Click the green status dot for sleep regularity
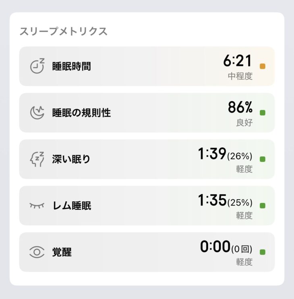 click(x=263, y=113)
